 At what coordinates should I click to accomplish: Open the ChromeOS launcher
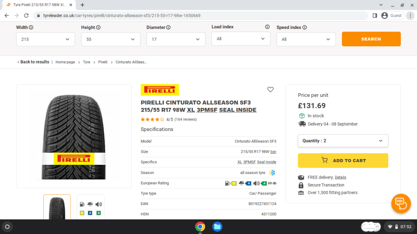(8, 227)
